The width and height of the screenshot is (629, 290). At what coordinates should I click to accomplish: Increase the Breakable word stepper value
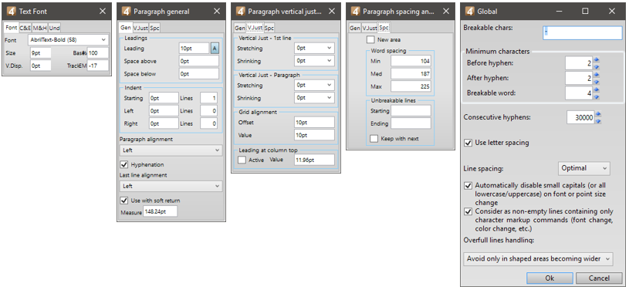[596, 89]
